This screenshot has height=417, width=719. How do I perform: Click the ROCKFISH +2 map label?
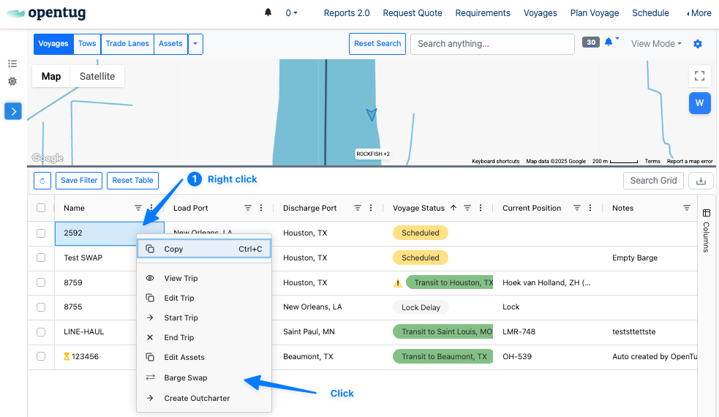(373, 154)
